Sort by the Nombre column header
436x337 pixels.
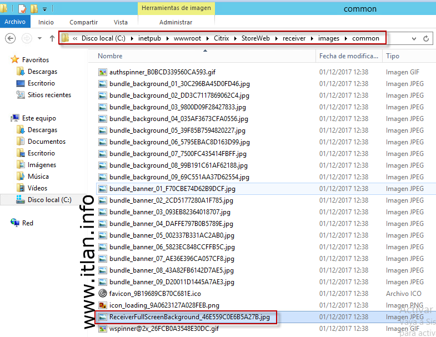pyautogui.click(x=110, y=56)
